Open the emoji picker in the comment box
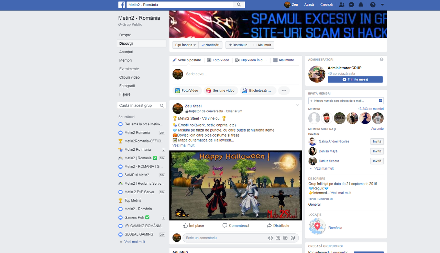The image size is (440, 253). click(x=270, y=238)
